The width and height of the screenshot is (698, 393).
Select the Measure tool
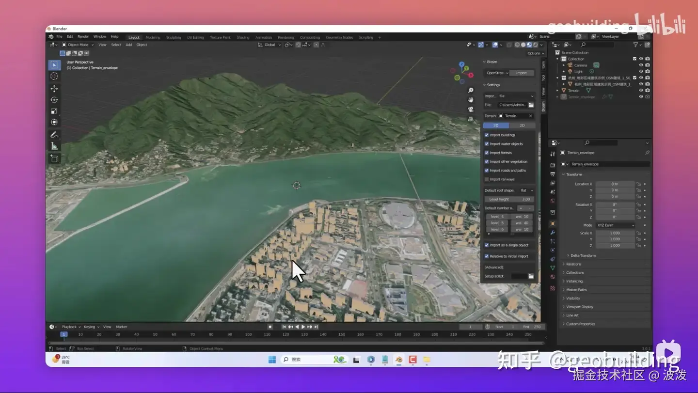[54, 146]
